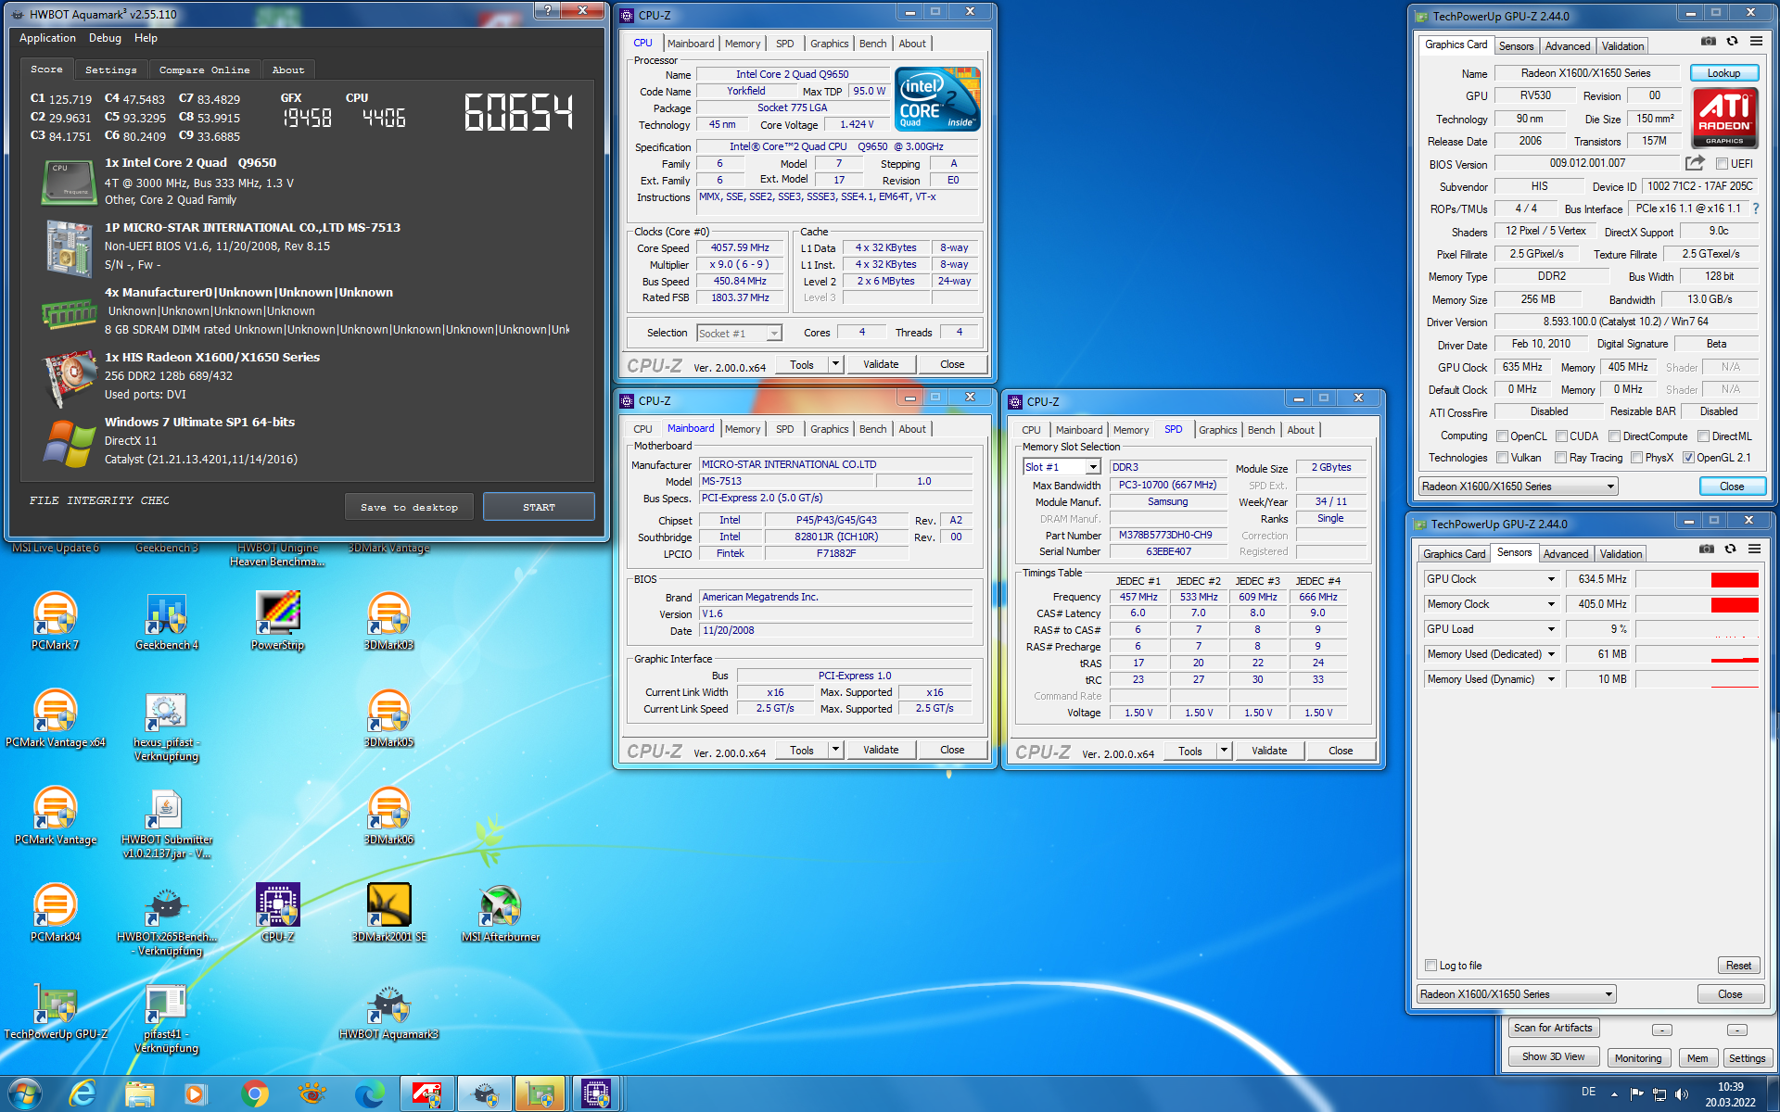Launch CPU-Z from the desktop icon
The image size is (1780, 1112).
(x=278, y=913)
